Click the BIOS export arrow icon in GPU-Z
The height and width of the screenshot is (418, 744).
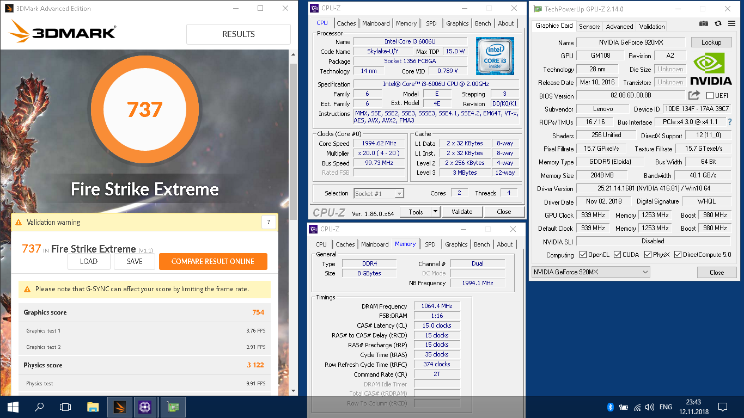(694, 95)
